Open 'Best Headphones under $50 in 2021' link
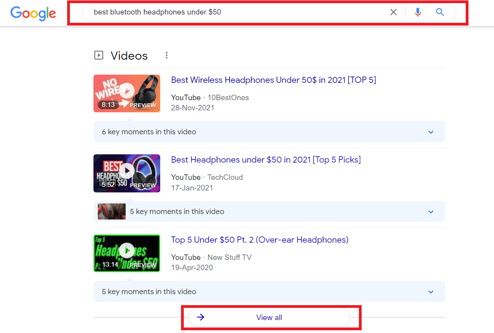494x333 pixels. click(266, 160)
